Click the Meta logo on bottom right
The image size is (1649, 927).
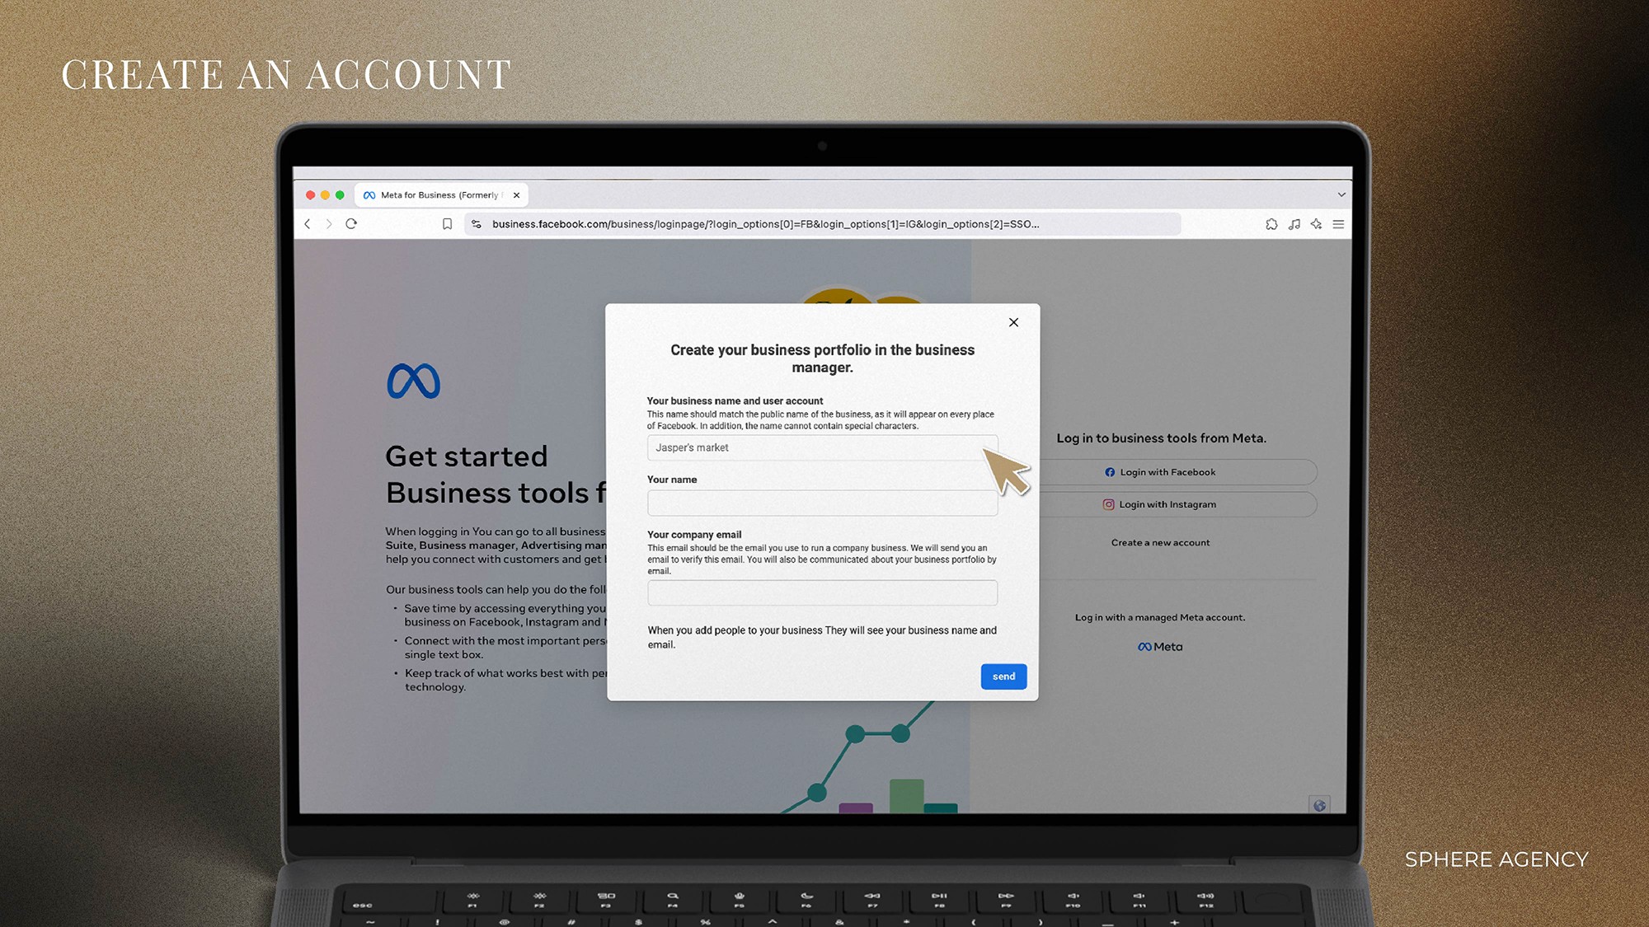click(x=1160, y=646)
